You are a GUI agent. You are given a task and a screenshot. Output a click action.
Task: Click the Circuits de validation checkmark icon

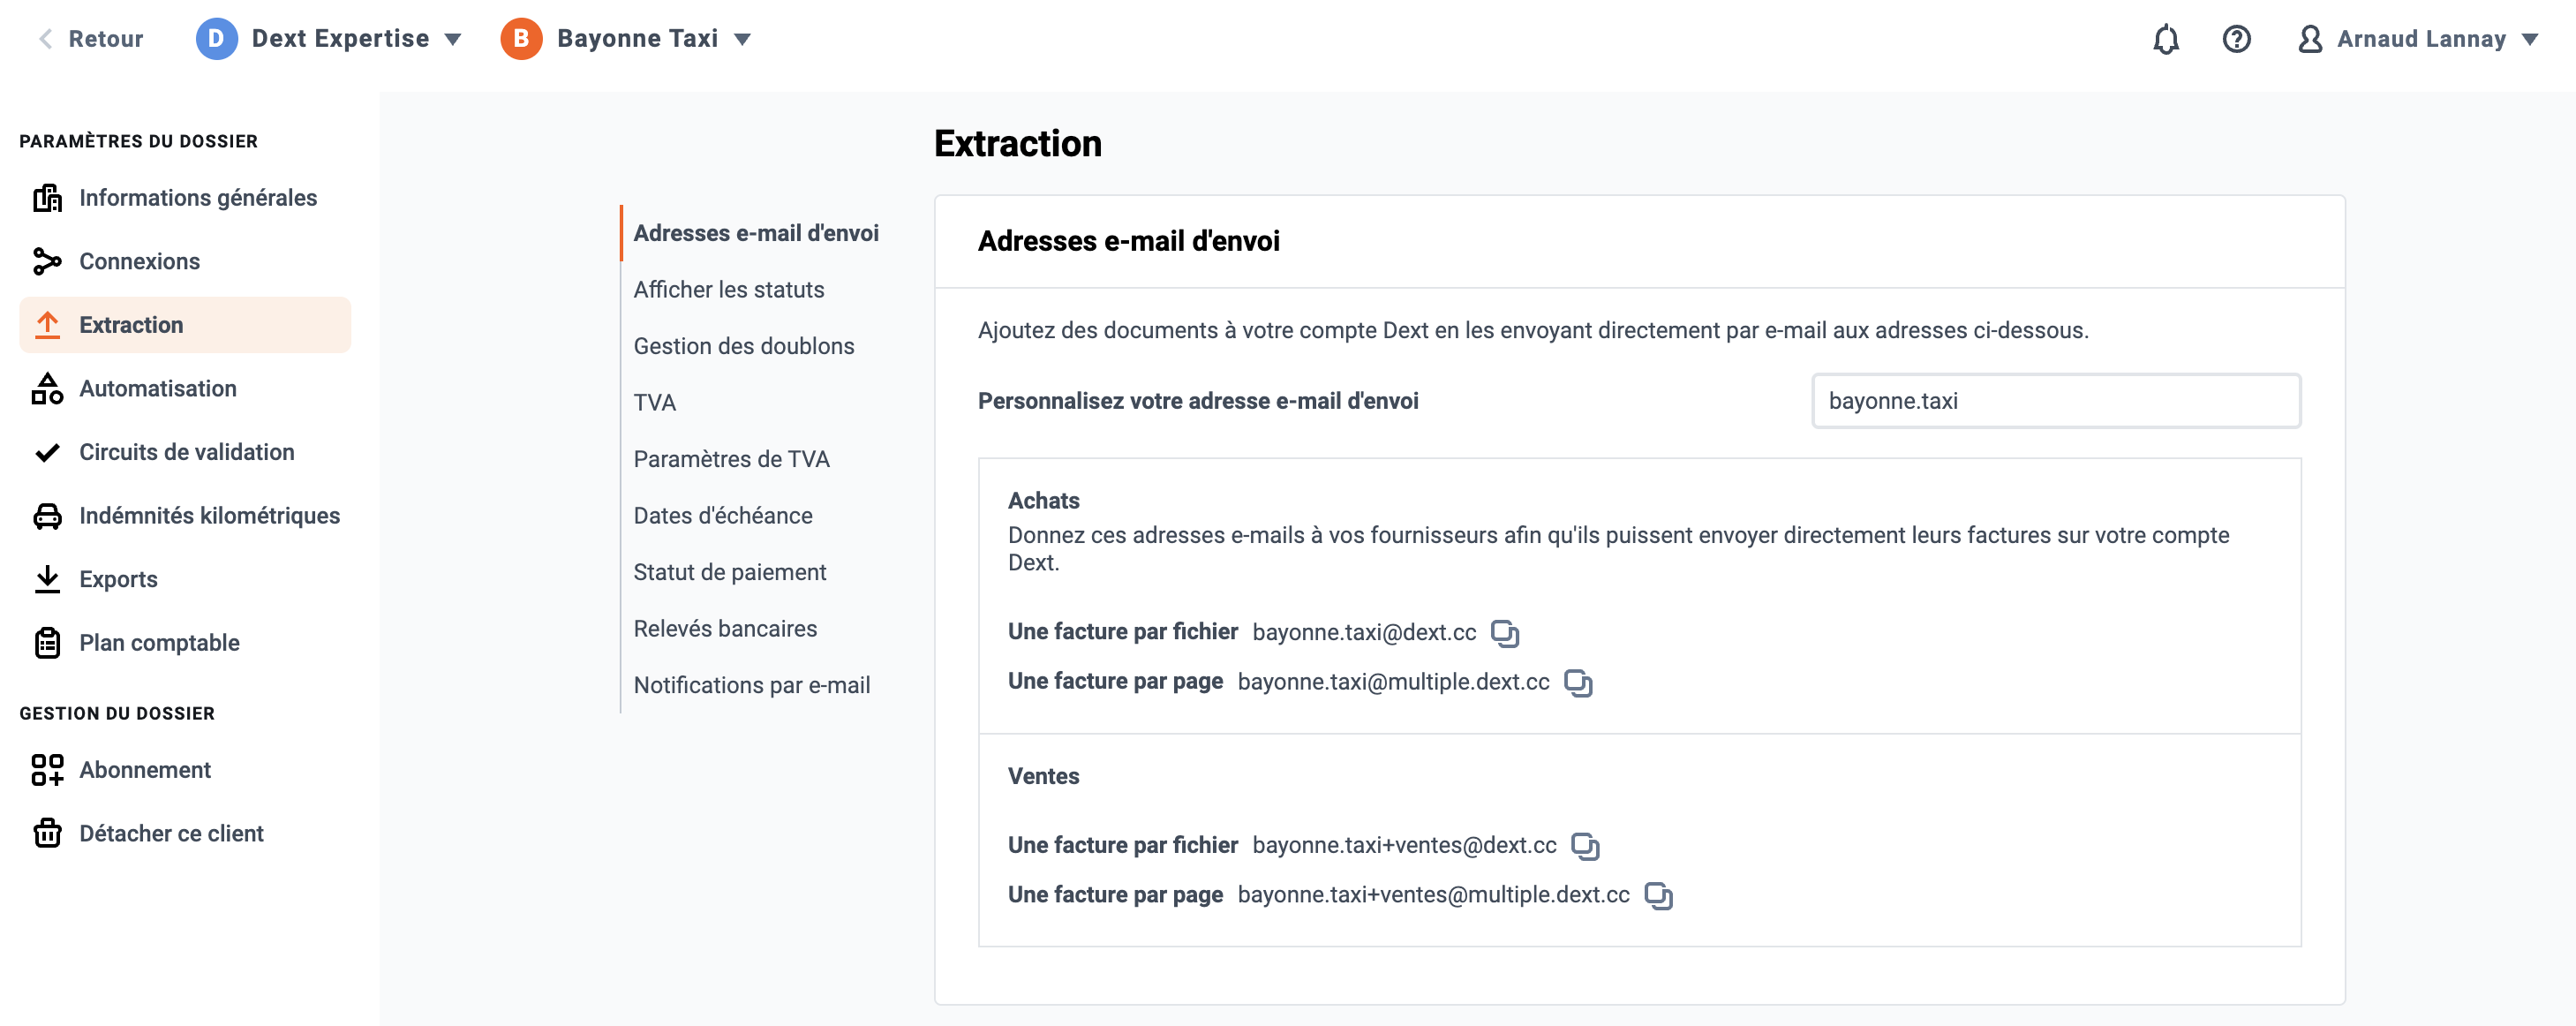coord(47,452)
